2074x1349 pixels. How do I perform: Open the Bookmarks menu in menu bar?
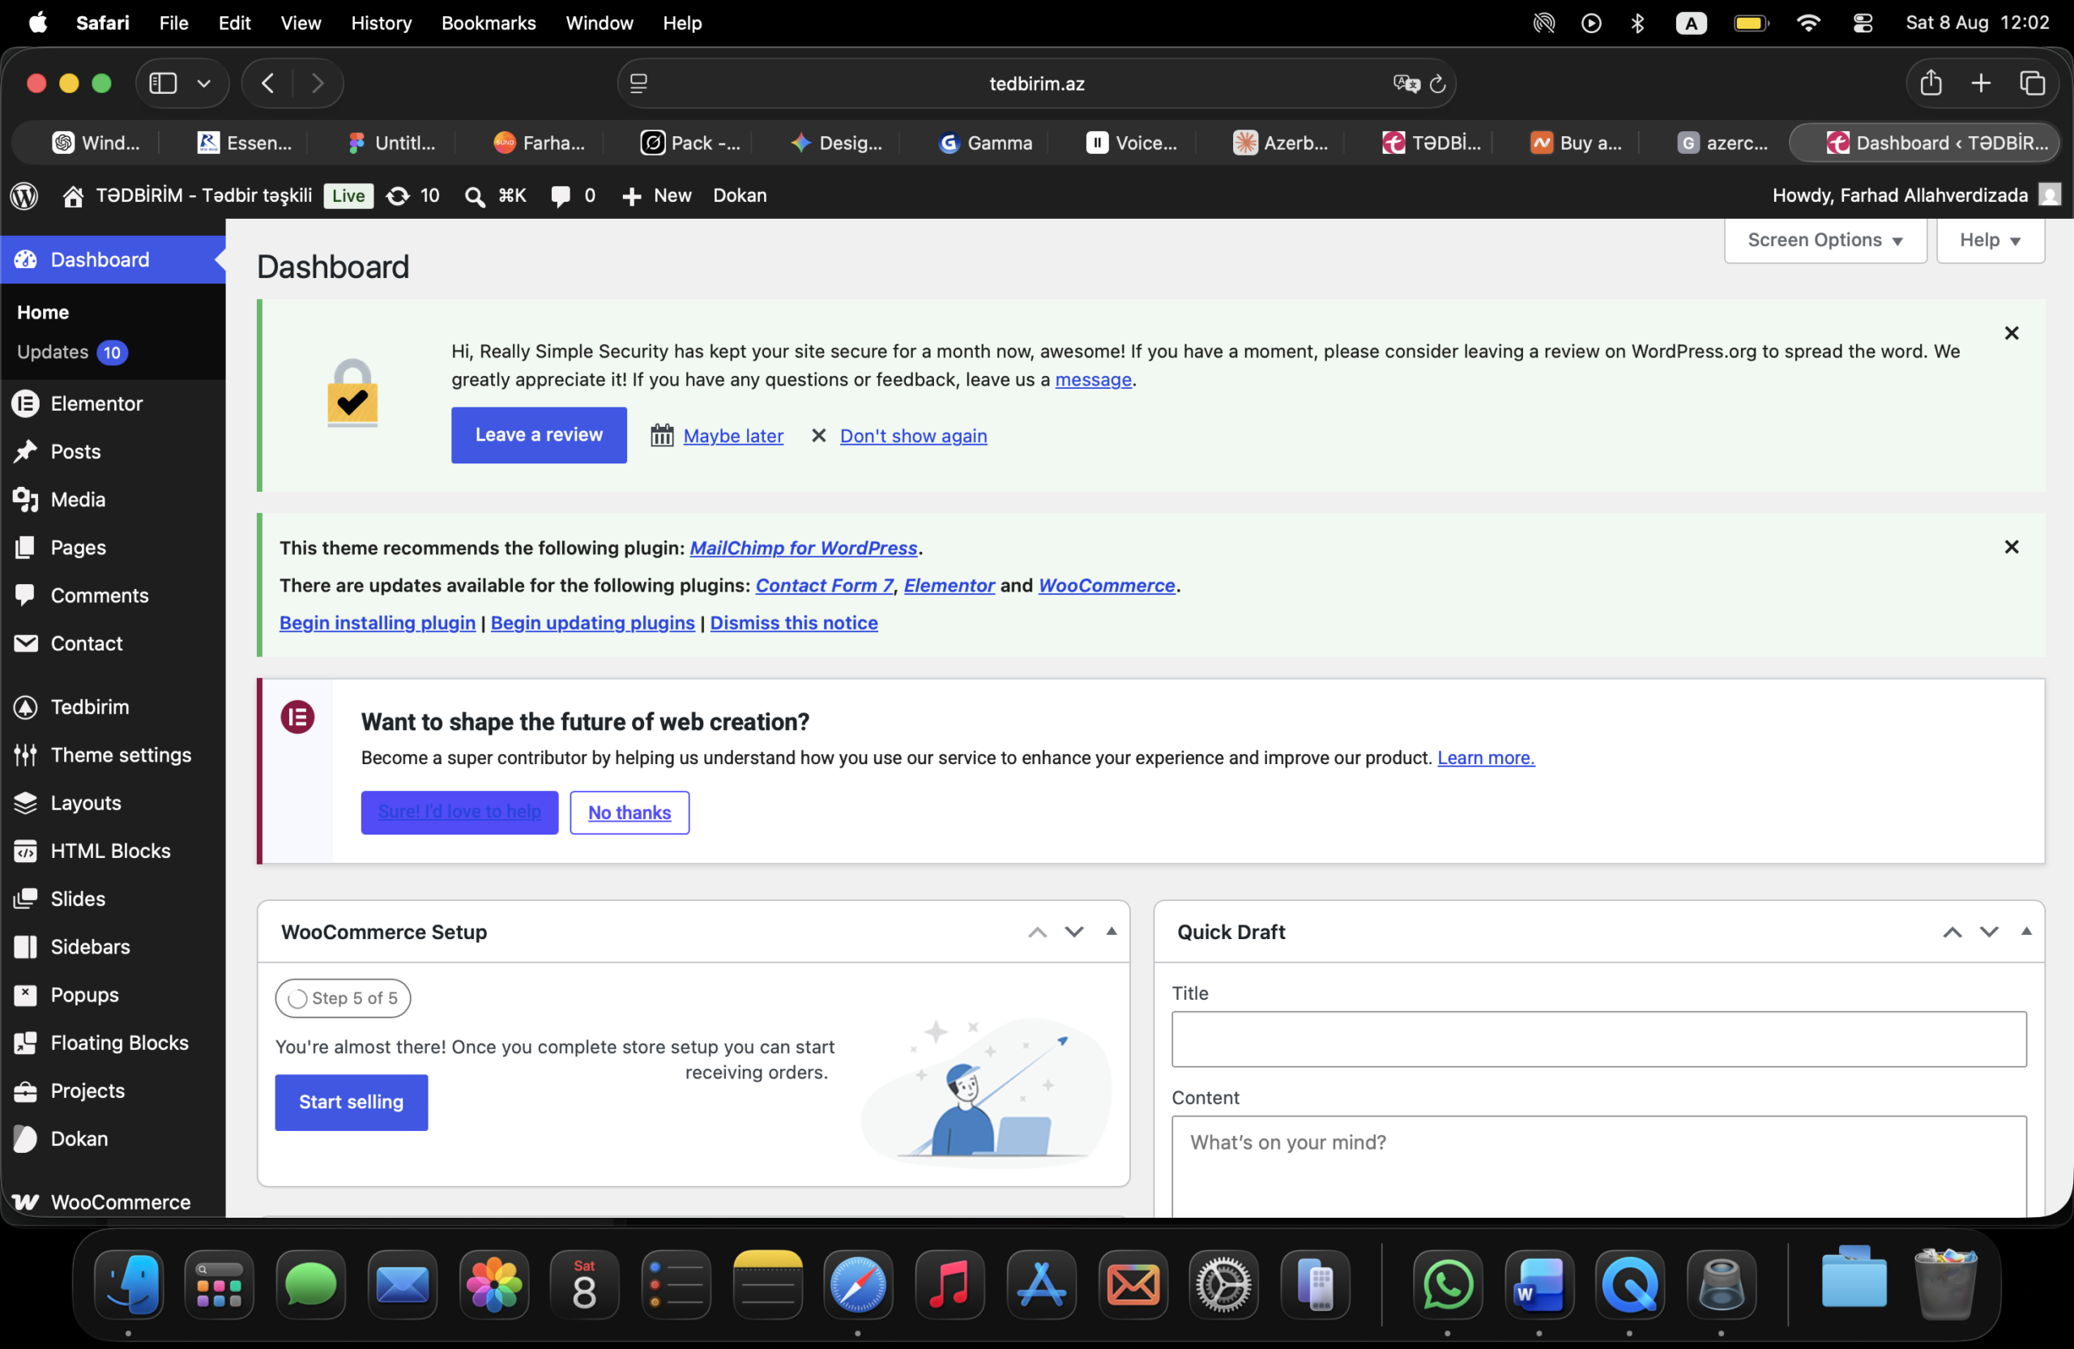[x=488, y=23]
